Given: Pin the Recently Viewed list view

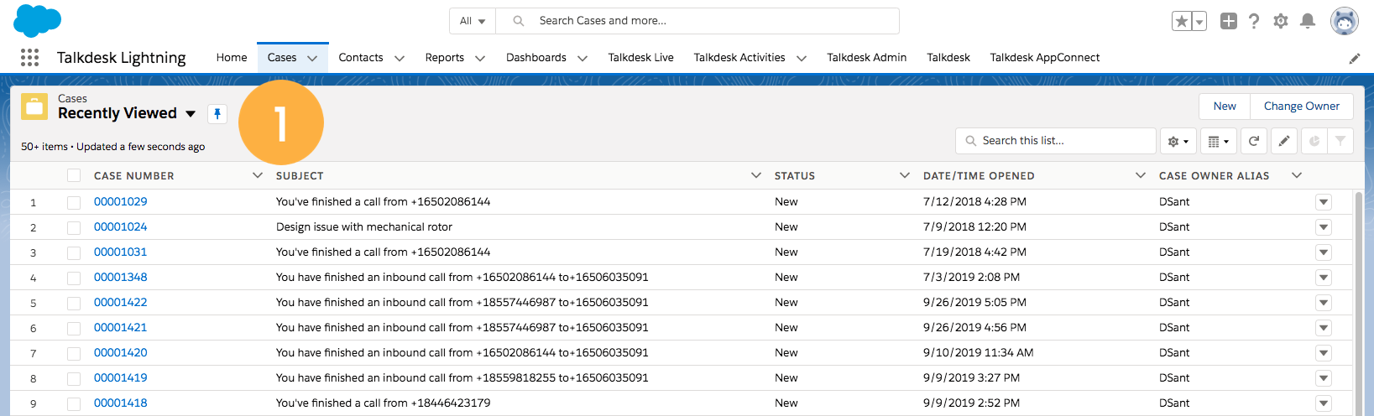Looking at the screenshot, I should (x=217, y=114).
